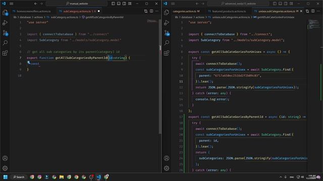Go back in advanced_nextjs15_website window

[x=197, y=4]
